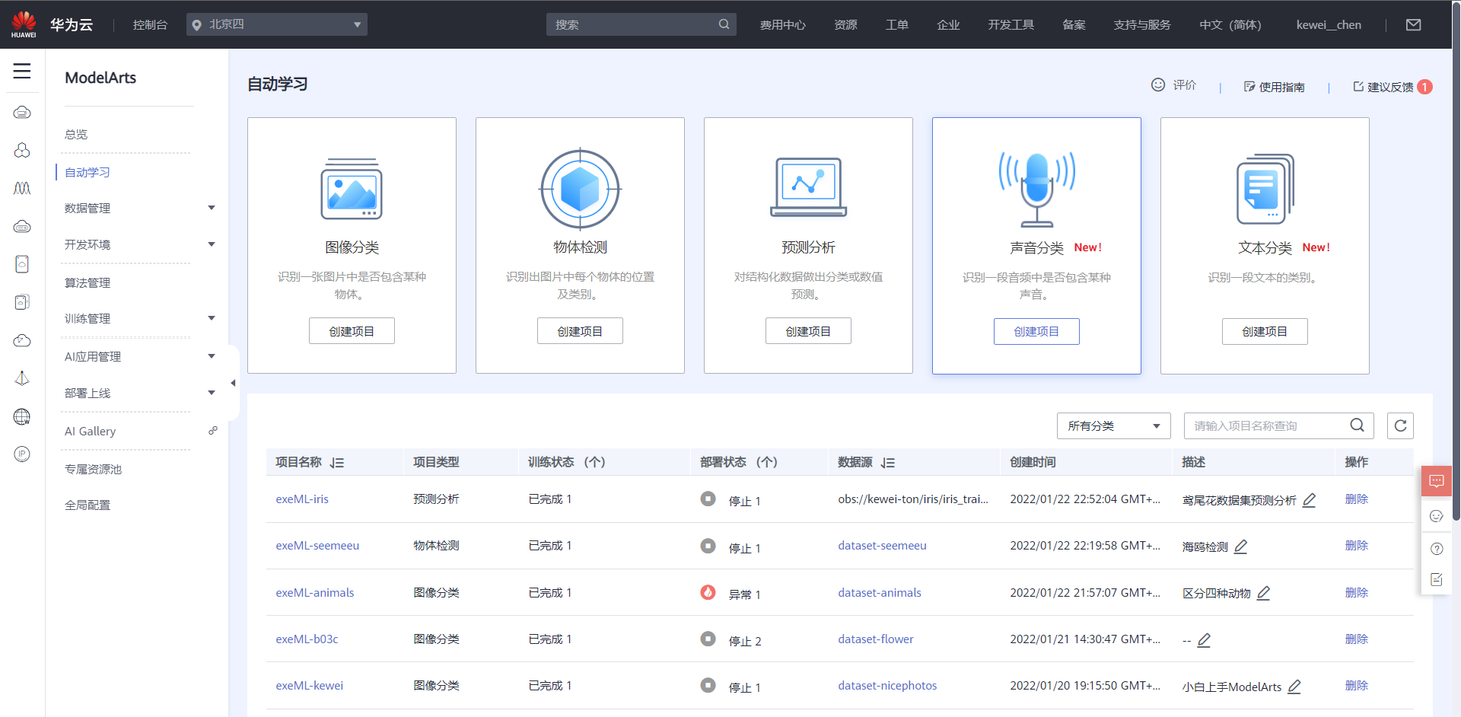Create a predictive analysis project
Viewport: 1461px width, 717px height.
[x=808, y=331]
